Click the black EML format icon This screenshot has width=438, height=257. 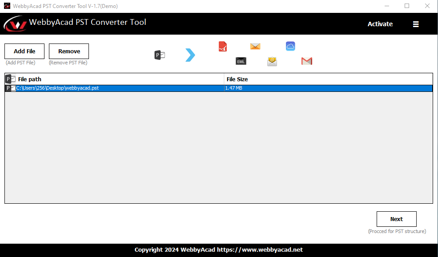(241, 61)
